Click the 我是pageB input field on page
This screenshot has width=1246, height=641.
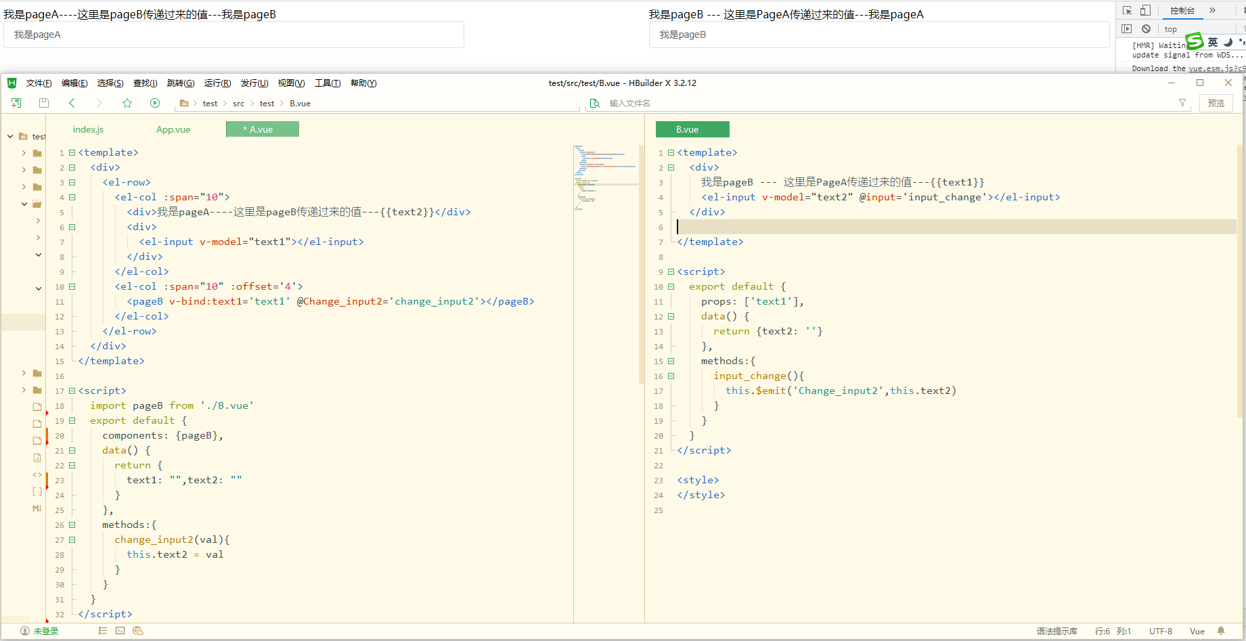[x=879, y=35]
